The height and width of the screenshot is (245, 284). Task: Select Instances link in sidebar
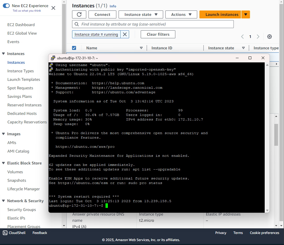pos(16,62)
